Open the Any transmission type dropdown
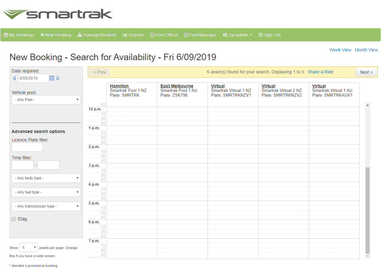The height and width of the screenshot is (270, 381). [46, 206]
